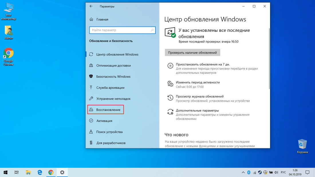The width and height of the screenshot is (315, 177).
Task: Open Активация section
Action: tap(104, 121)
